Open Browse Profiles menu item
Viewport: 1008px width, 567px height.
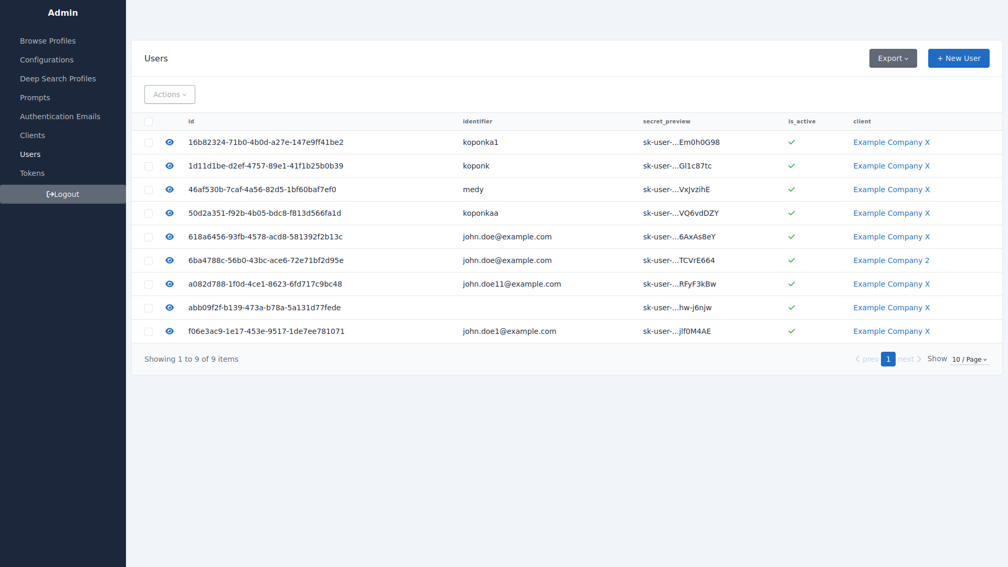[48, 41]
